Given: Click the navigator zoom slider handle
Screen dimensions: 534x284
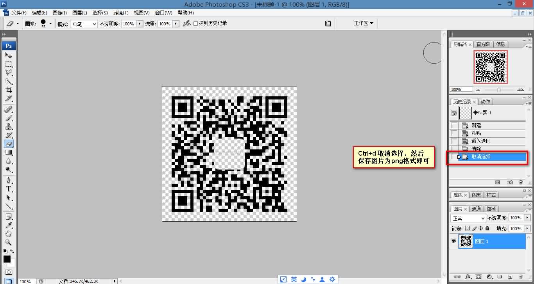Looking at the screenshot, I should pos(499,90).
